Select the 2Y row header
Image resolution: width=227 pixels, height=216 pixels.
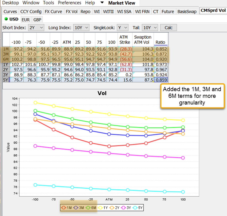click(6, 70)
